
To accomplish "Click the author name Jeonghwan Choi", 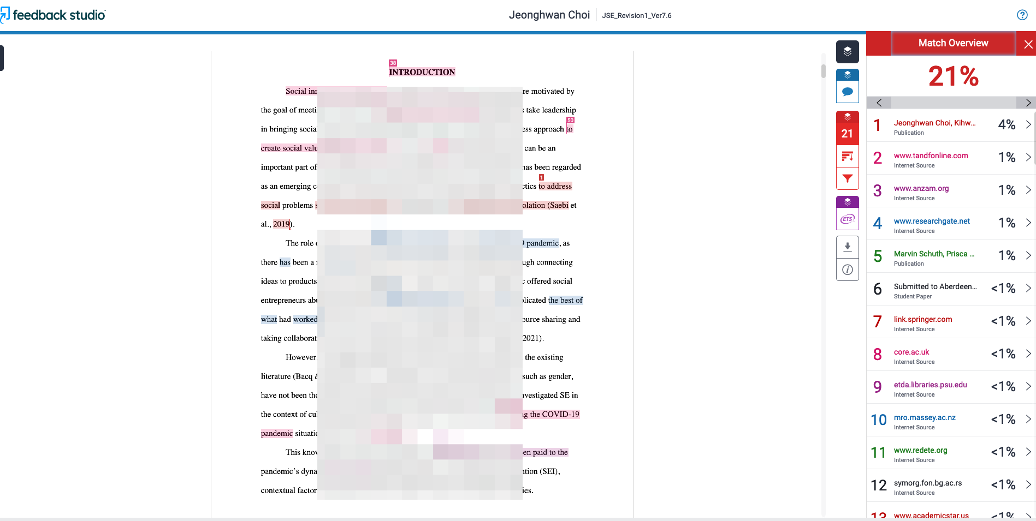I will click(x=549, y=15).
